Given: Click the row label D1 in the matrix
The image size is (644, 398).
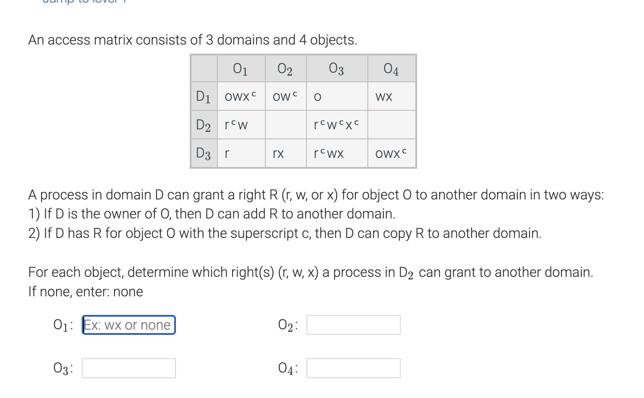Looking at the screenshot, I should (203, 96).
